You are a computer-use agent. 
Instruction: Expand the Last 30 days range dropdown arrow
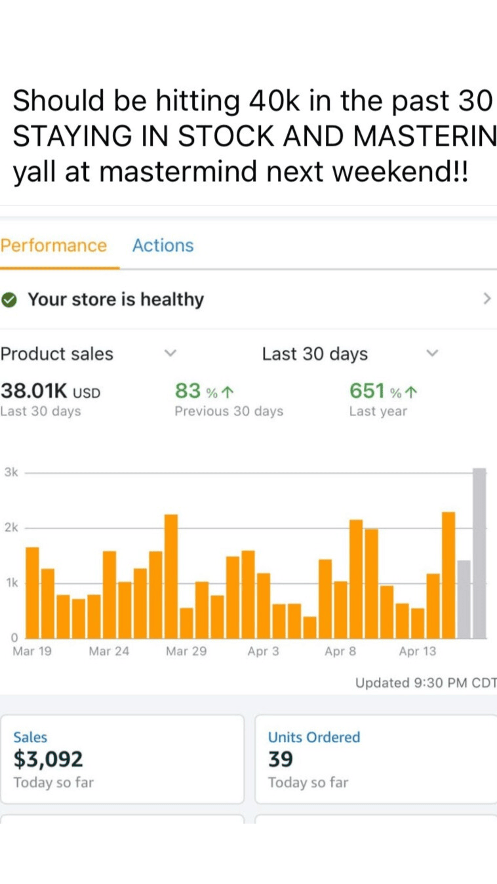tap(431, 354)
